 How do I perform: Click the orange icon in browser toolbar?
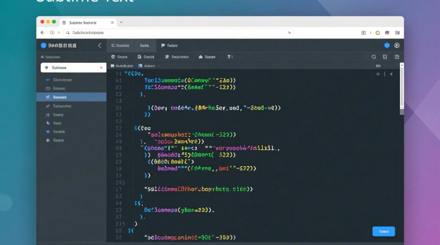pyautogui.click(x=378, y=33)
